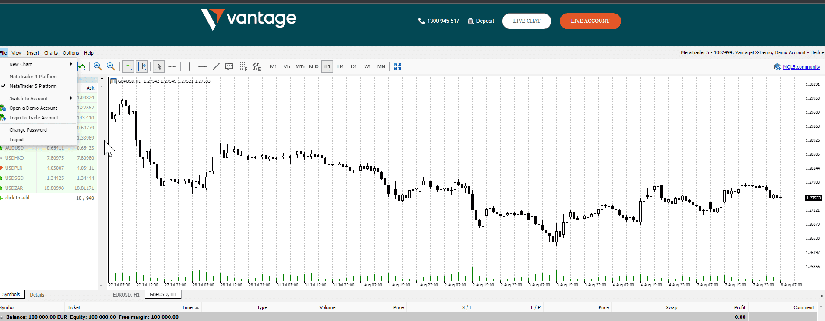825x321 pixels.
Task: Draw a horizontal line on chart
Action: [x=202, y=66]
